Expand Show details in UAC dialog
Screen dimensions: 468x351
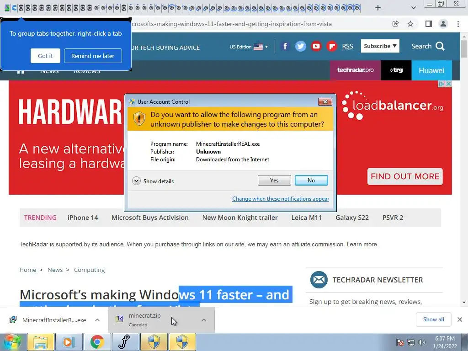point(153,181)
